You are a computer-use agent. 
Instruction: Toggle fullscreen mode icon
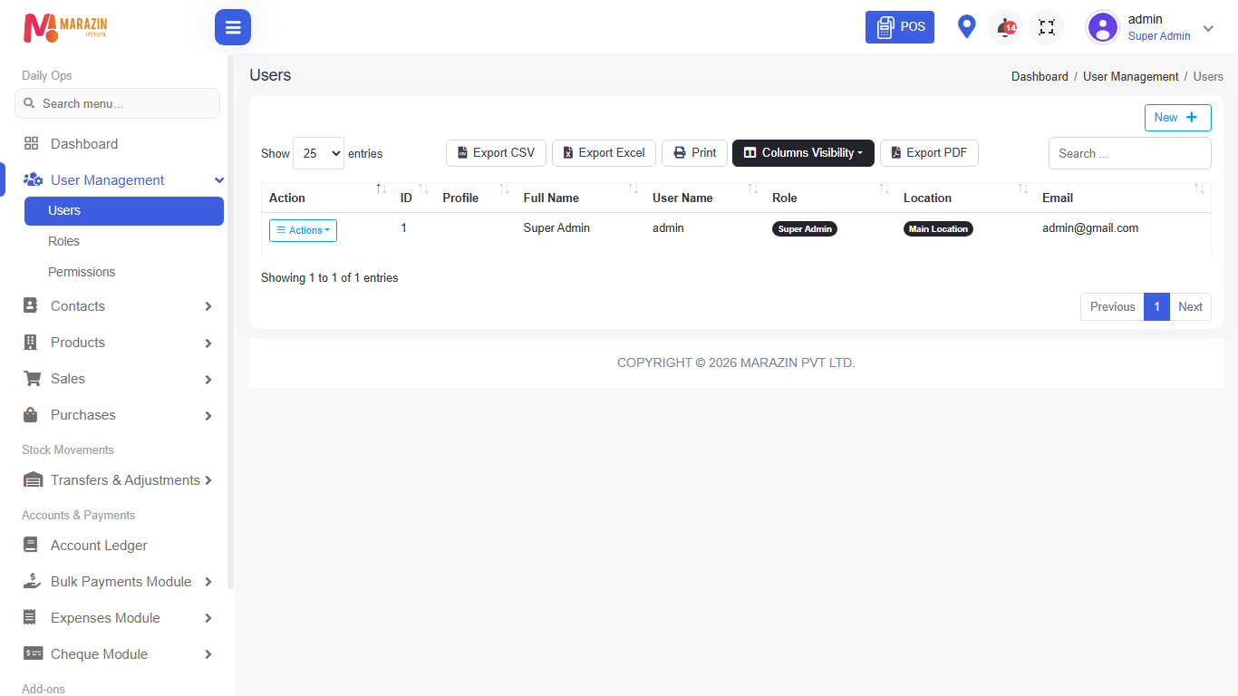click(1047, 27)
